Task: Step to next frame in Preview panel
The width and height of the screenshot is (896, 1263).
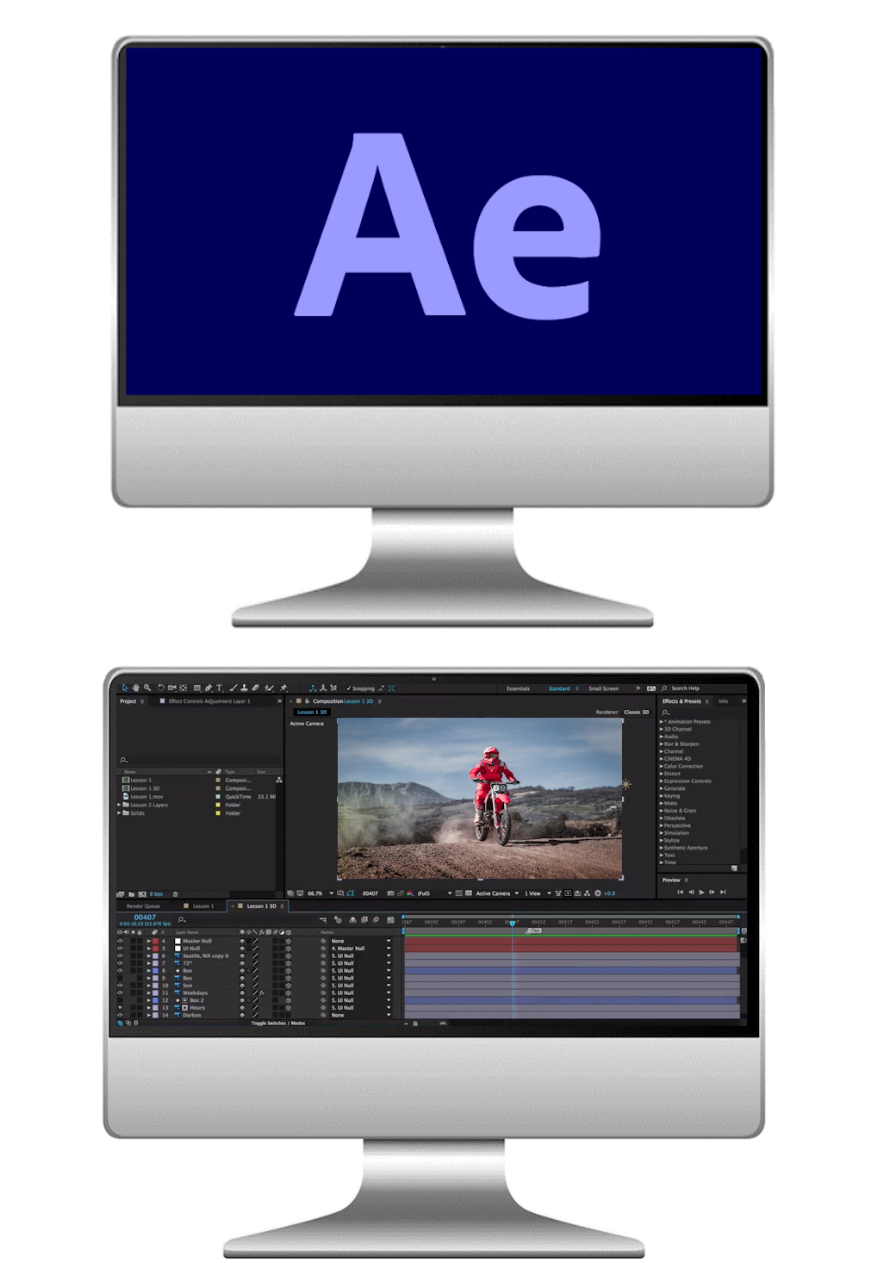Action: (x=712, y=892)
